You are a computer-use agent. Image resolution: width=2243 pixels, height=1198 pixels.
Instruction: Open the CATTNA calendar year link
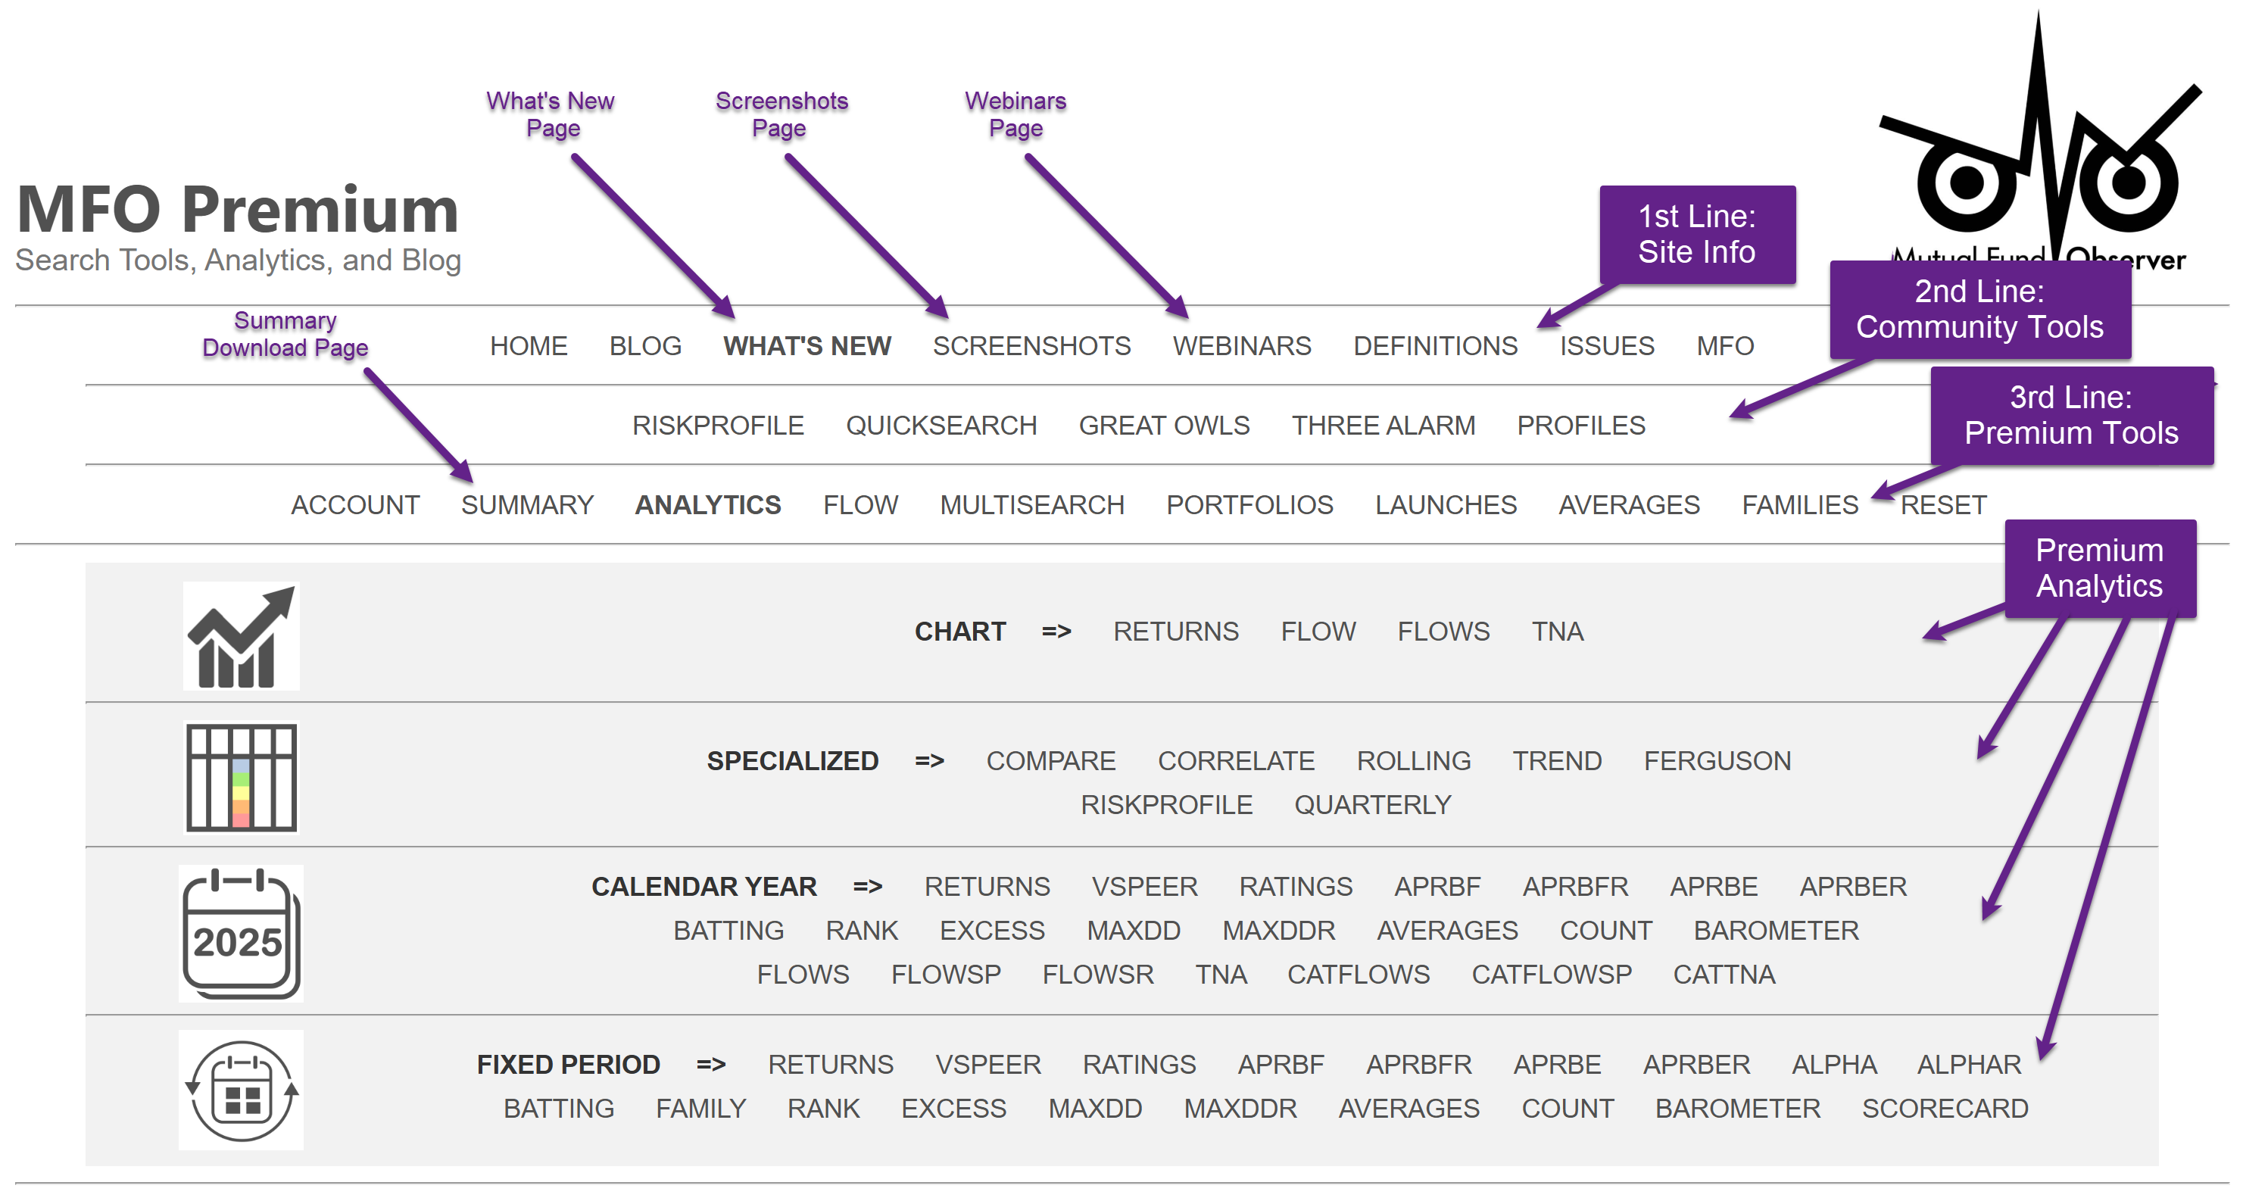(x=1724, y=975)
